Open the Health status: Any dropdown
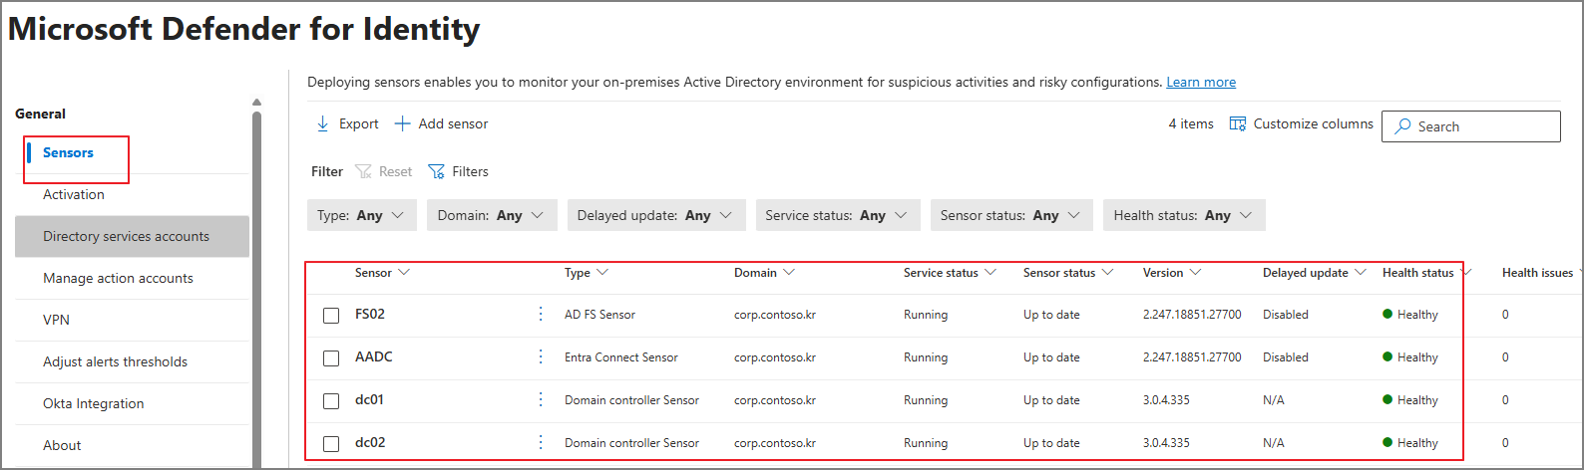Image resolution: width=1584 pixels, height=470 pixels. click(x=1184, y=215)
